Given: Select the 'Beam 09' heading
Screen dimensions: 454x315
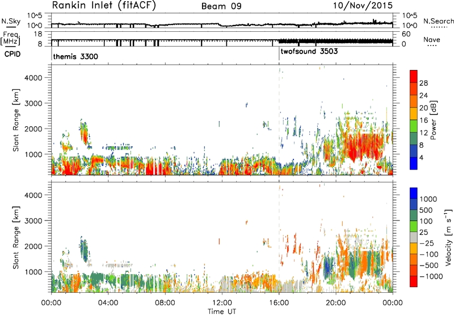Looking at the screenshot, I should (221, 6).
